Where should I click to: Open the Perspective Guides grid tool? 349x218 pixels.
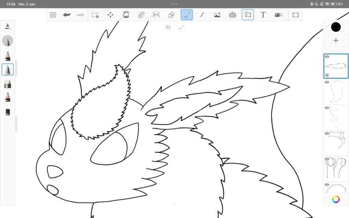(x=232, y=15)
